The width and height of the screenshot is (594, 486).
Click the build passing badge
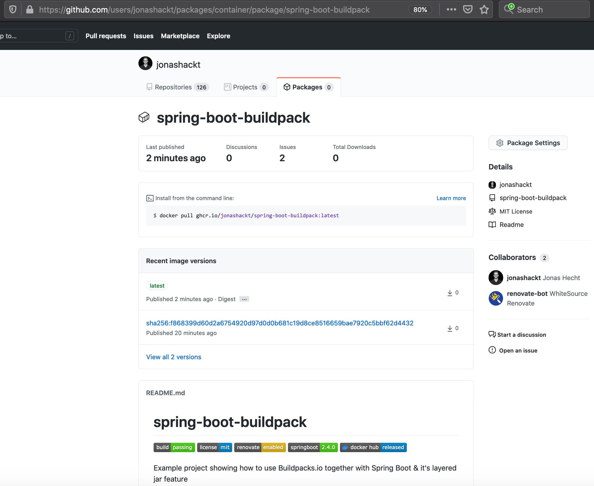pos(174,447)
